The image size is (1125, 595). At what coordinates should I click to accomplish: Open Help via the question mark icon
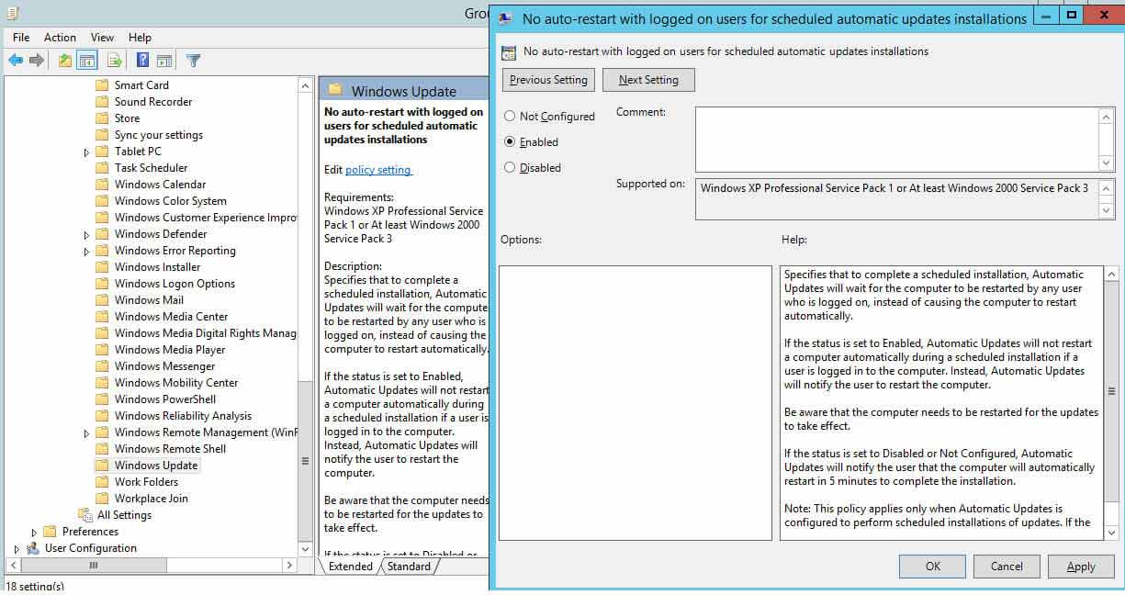point(143,61)
